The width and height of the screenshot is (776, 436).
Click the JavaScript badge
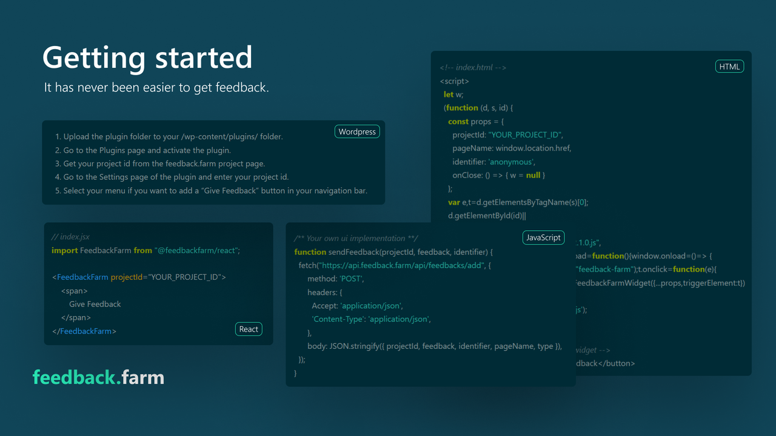pyautogui.click(x=543, y=237)
